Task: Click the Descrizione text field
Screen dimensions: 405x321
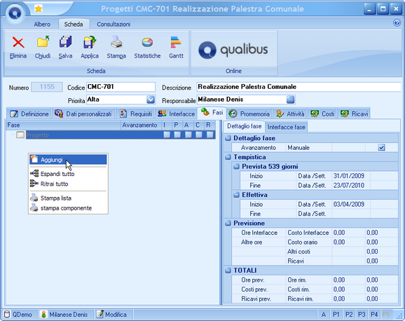Action: tap(298, 87)
